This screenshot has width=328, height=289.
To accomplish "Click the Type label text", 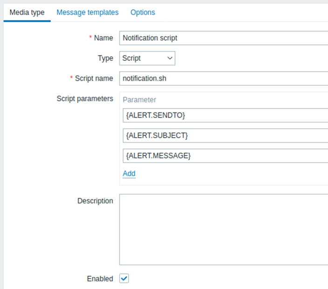I will [105, 58].
